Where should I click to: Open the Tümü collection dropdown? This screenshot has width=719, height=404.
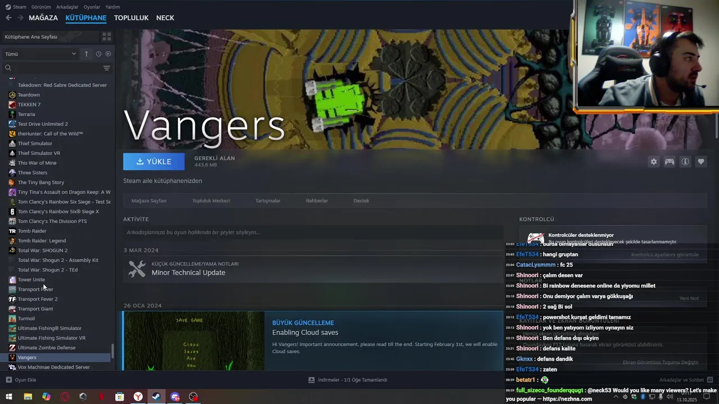click(40, 54)
